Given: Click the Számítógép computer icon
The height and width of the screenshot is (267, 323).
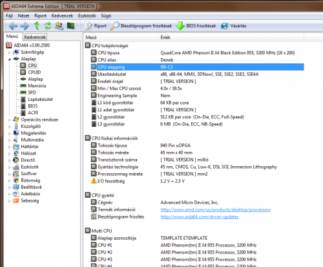Looking at the screenshot, I should tap(16, 52).
